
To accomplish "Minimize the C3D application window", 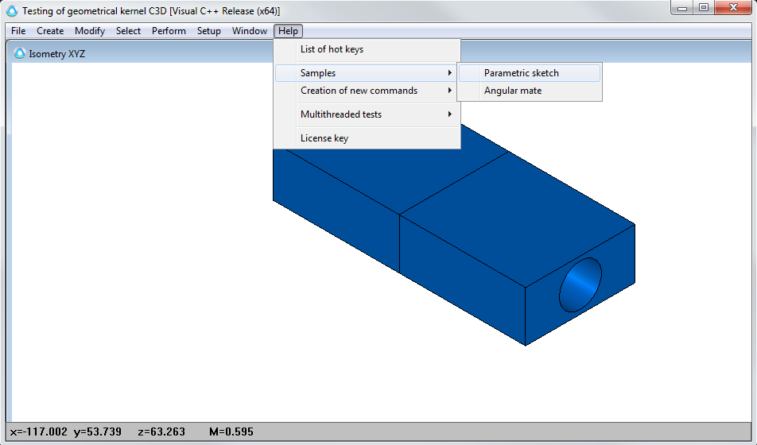I will pyautogui.click(x=682, y=8).
